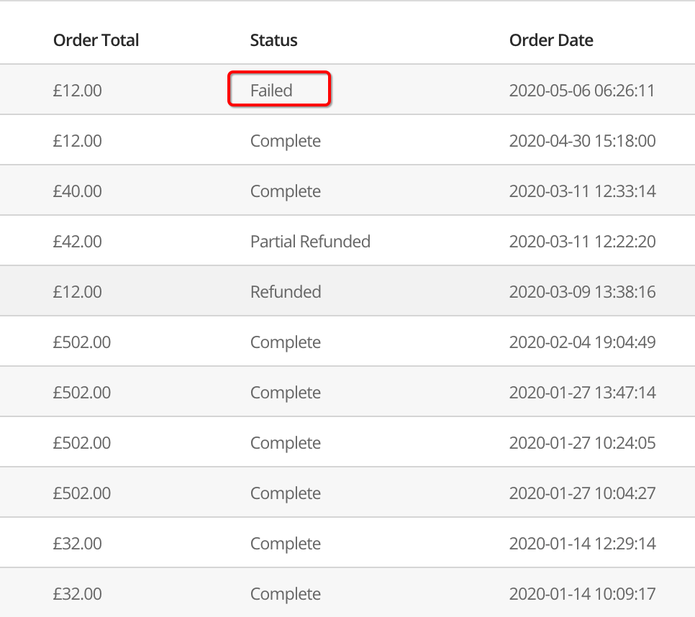The height and width of the screenshot is (617, 695).
Task: Click the 2020-05-06 06:26:11 order date
Action: pyautogui.click(x=582, y=91)
